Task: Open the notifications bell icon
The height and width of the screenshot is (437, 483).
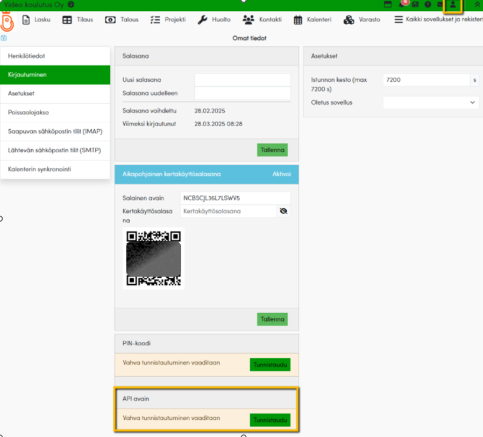Action: pos(402,4)
